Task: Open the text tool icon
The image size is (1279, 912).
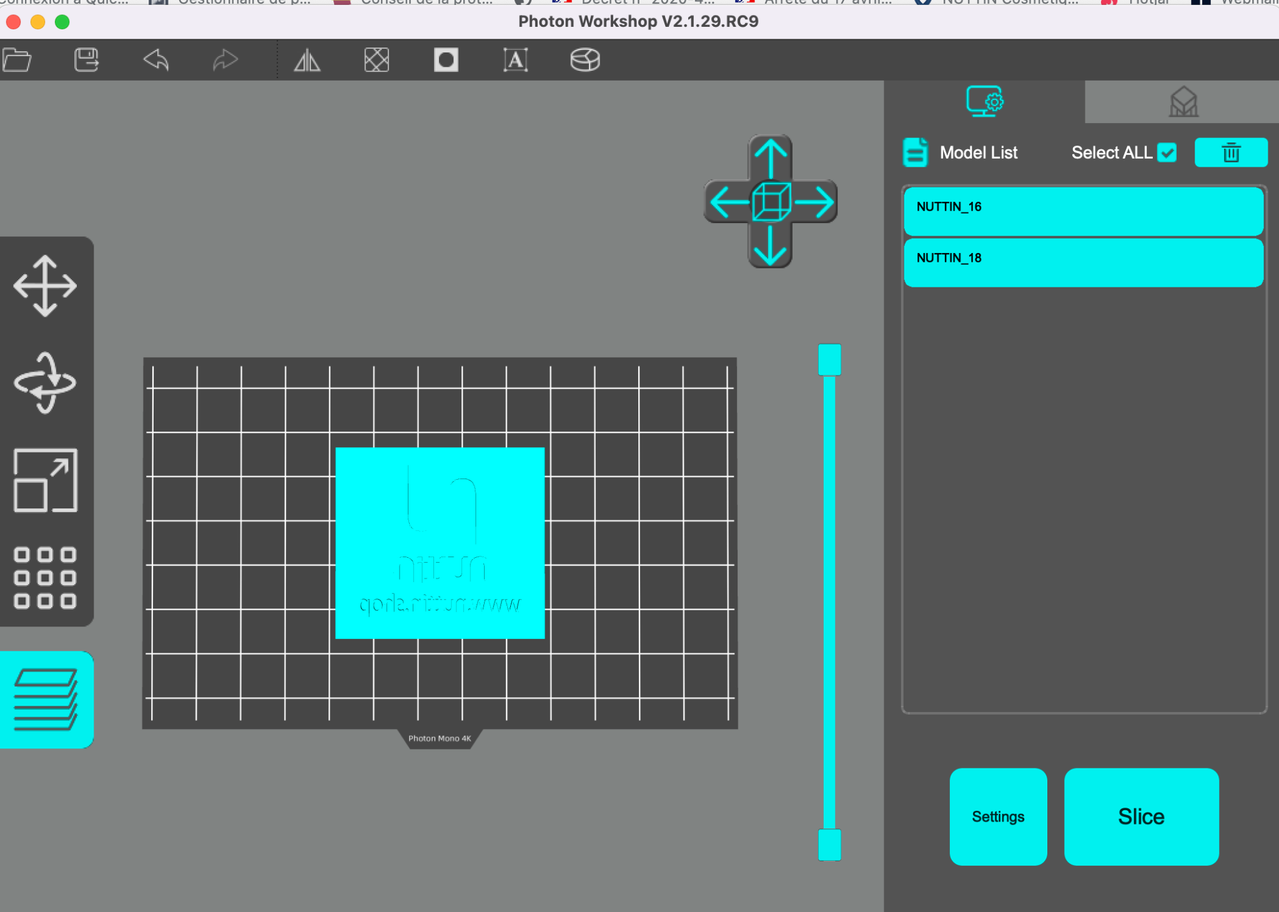Action: 515,60
